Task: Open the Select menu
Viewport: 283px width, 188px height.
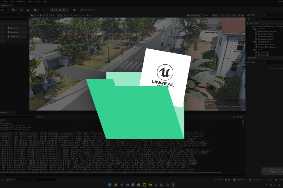Action: tap(30, 1)
